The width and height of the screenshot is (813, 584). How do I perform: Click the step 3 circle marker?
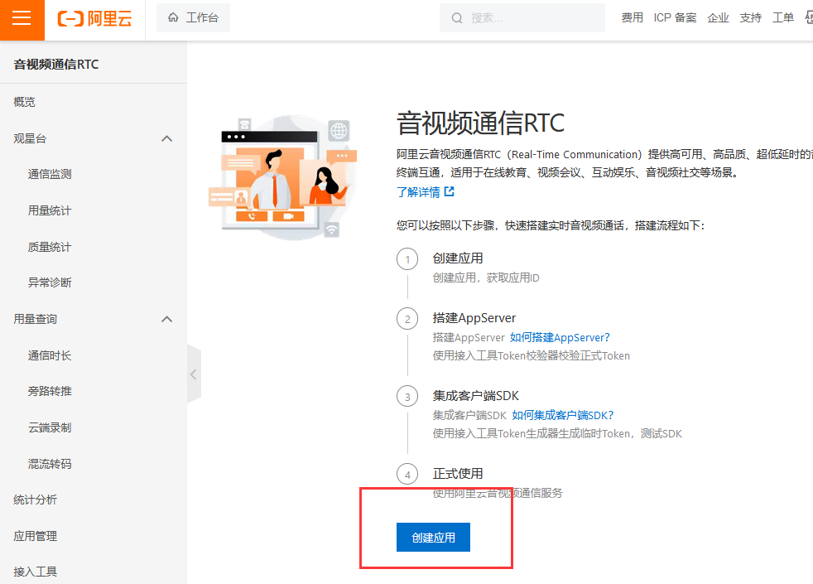(x=407, y=397)
